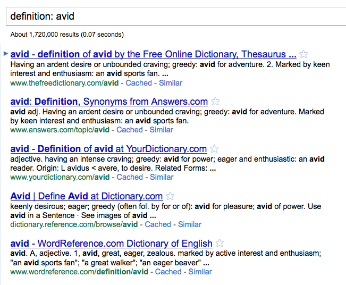Open the Free Online Dictionary avid link
Viewport: 346px width, 285px height.
(x=153, y=54)
